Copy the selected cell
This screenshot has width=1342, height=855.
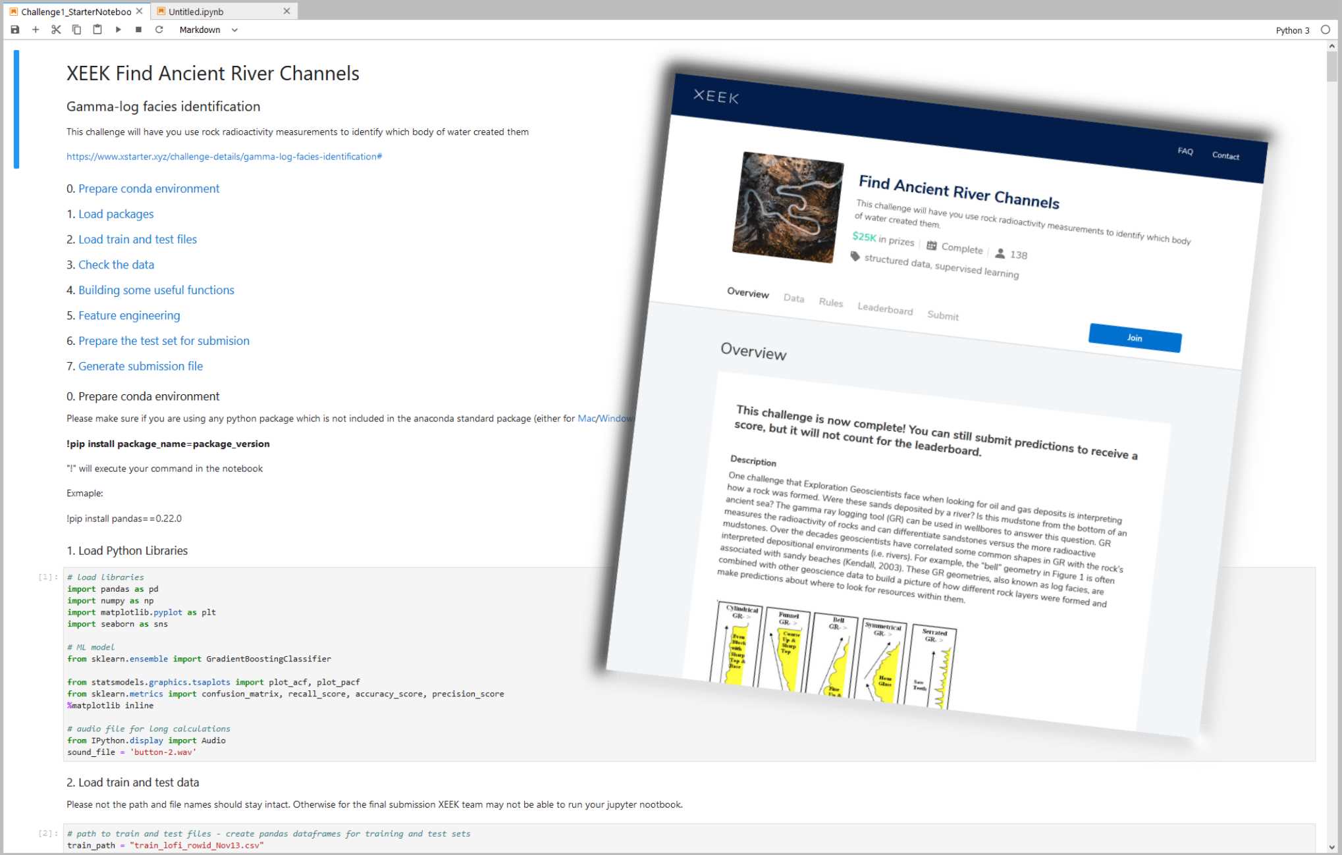pyautogui.click(x=76, y=30)
